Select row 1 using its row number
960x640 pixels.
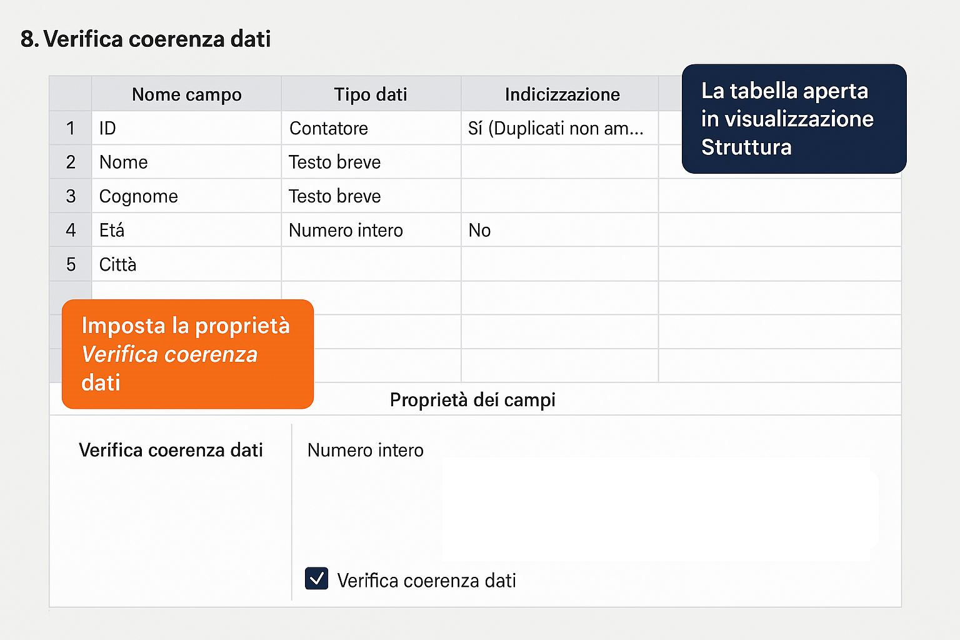71,128
